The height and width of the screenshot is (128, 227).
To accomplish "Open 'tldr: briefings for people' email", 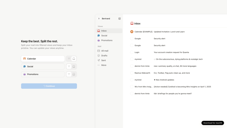I will [x=173, y=94].
